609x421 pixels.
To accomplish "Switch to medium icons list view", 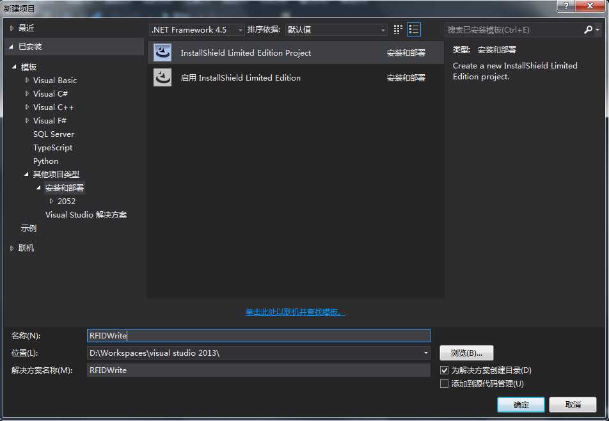I will pos(414,29).
